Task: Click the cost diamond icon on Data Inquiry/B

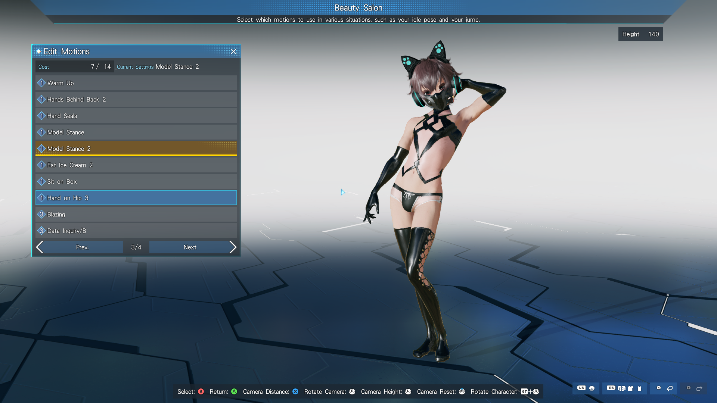Action: click(41, 231)
